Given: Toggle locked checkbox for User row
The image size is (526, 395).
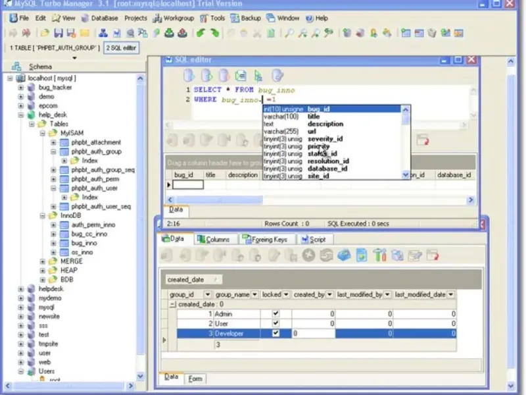Looking at the screenshot, I should (275, 323).
